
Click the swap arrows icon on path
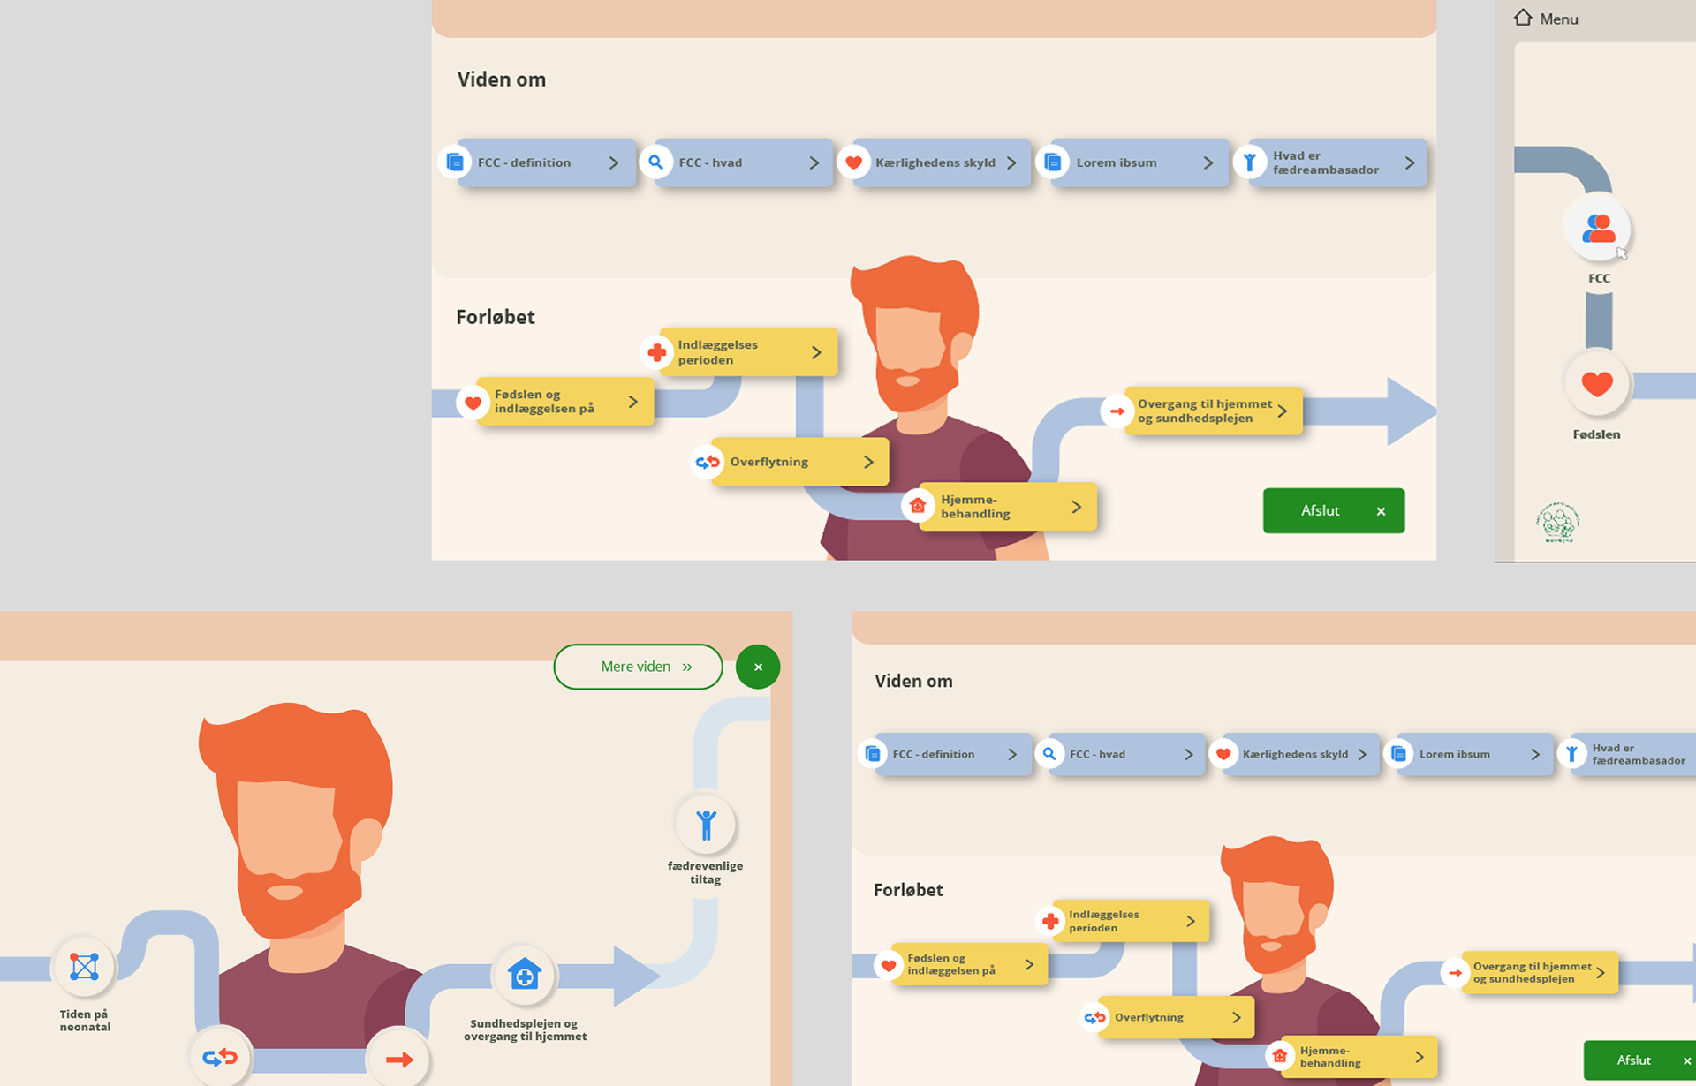pyautogui.click(x=220, y=1057)
